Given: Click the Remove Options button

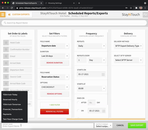Looking at the screenshot, I should pyautogui.click(x=55, y=94).
